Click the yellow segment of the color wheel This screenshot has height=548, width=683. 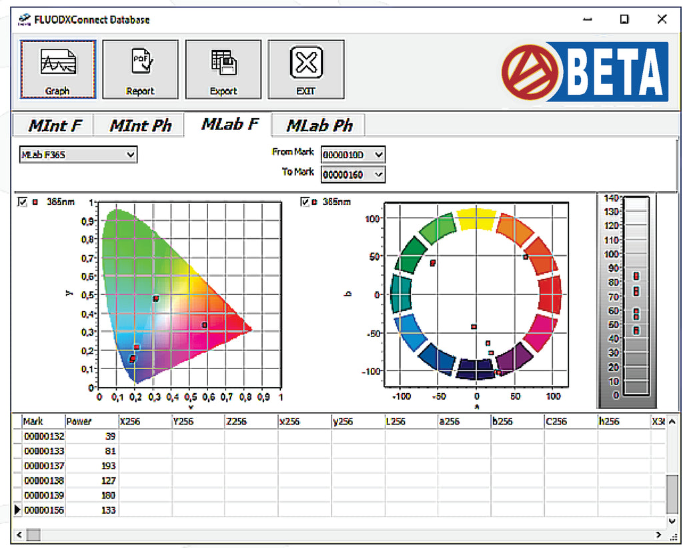pos(476,220)
